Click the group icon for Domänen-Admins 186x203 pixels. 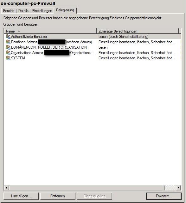8,42
